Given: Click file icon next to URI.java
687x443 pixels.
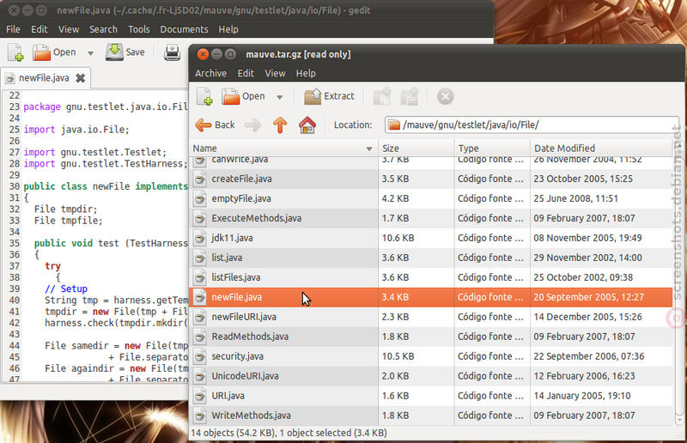Looking at the screenshot, I should tap(200, 396).
